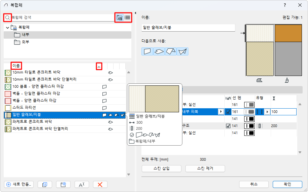Click cut fill preview icon below preview
This screenshot has width=308, height=192.
pos(259,80)
